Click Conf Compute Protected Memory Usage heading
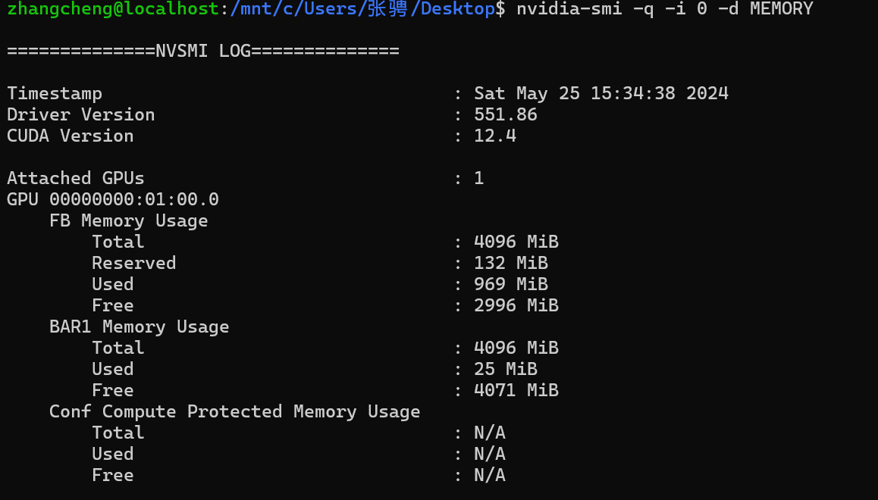The image size is (878, 500). pos(234,412)
